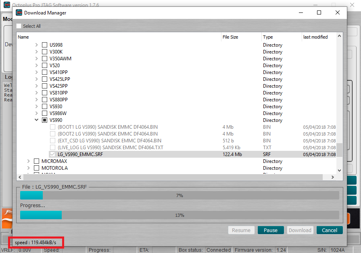Click the Octoplus Pro JTAG main window icon
The width and height of the screenshot is (361, 253).
point(7,4)
